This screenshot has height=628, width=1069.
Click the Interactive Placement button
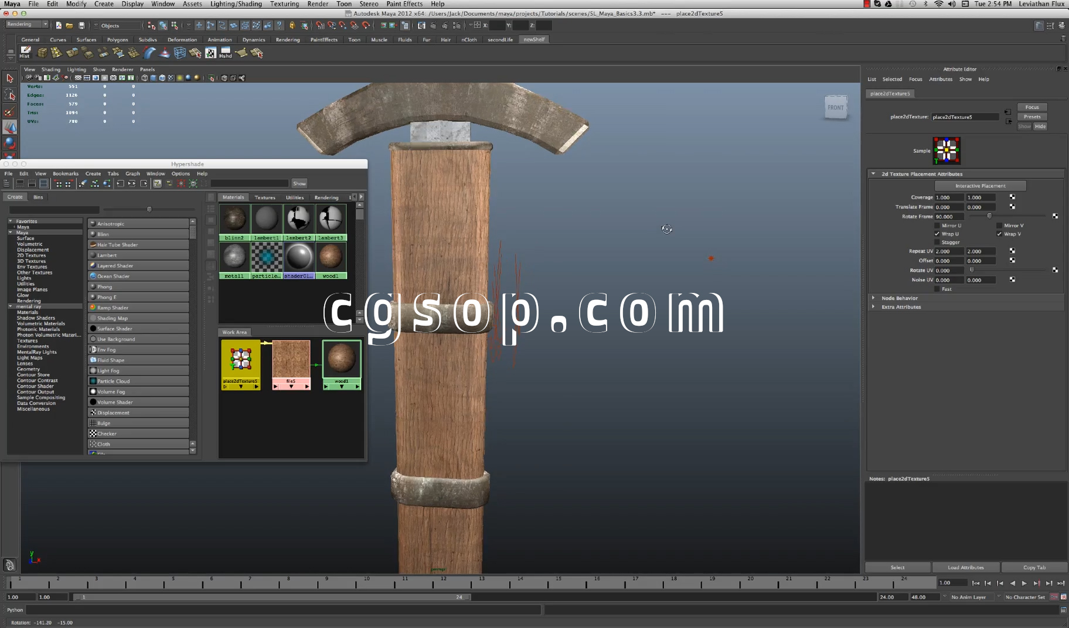tap(980, 186)
